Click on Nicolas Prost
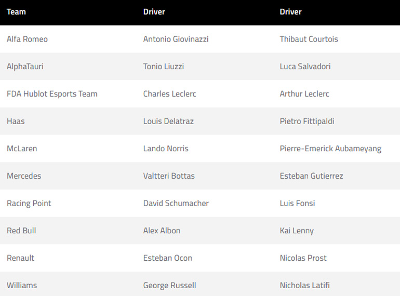The image size is (400, 296). click(x=303, y=258)
